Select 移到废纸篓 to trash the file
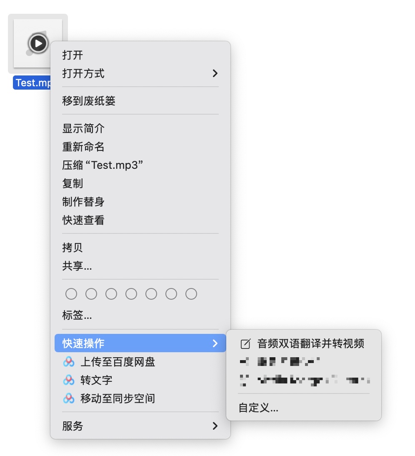415x456 pixels. point(89,101)
